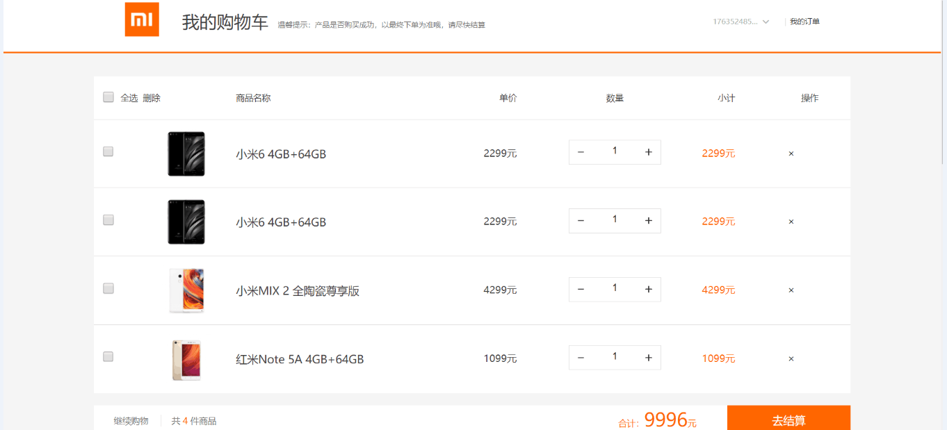The width and height of the screenshot is (947, 430).
Task: Click the 我的购物车 page title
Action: pos(225,22)
